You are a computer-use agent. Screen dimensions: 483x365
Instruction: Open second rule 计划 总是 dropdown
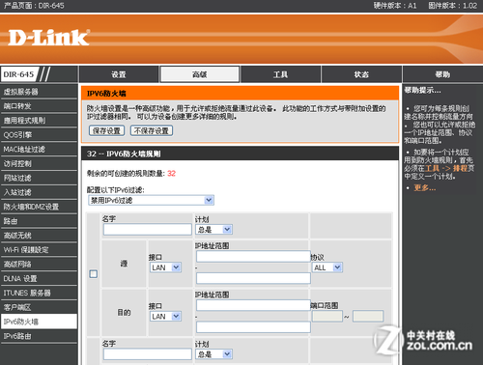pyautogui.click(x=213, y=354)
